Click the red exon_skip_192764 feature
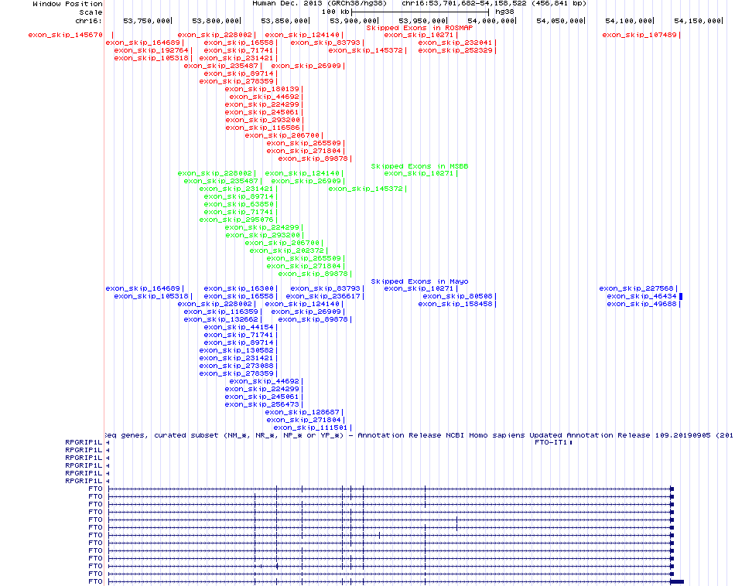The width and height of the screenshot is (735, 586). tap(151, 50)
